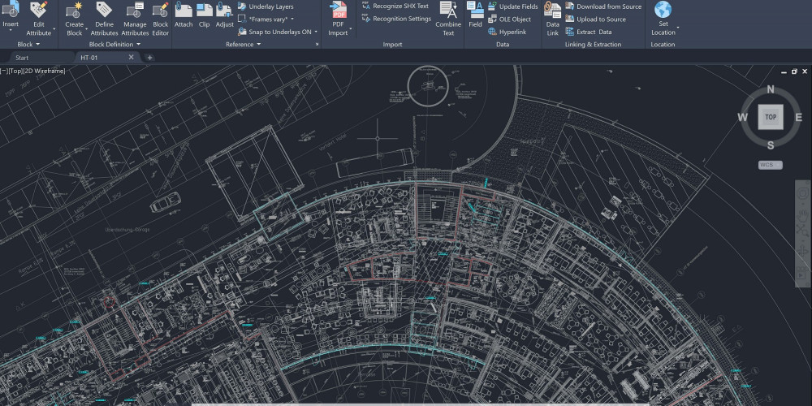Close the HT-01 tab

click(131, 58)
